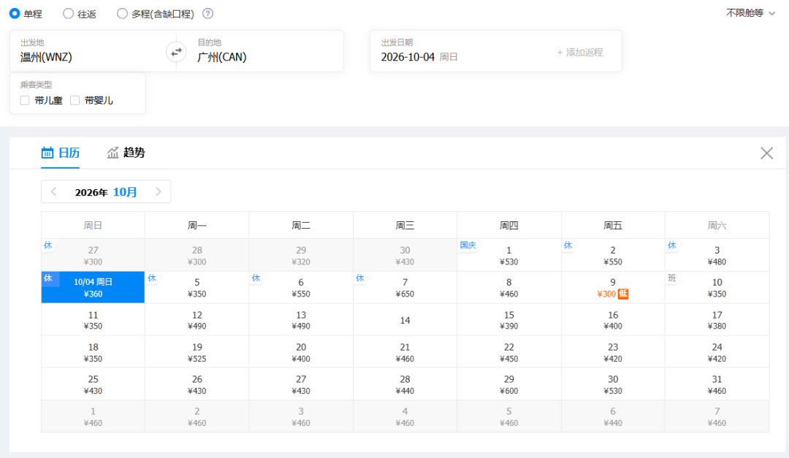Select September 28 priced ¥300

click(197, 255)
